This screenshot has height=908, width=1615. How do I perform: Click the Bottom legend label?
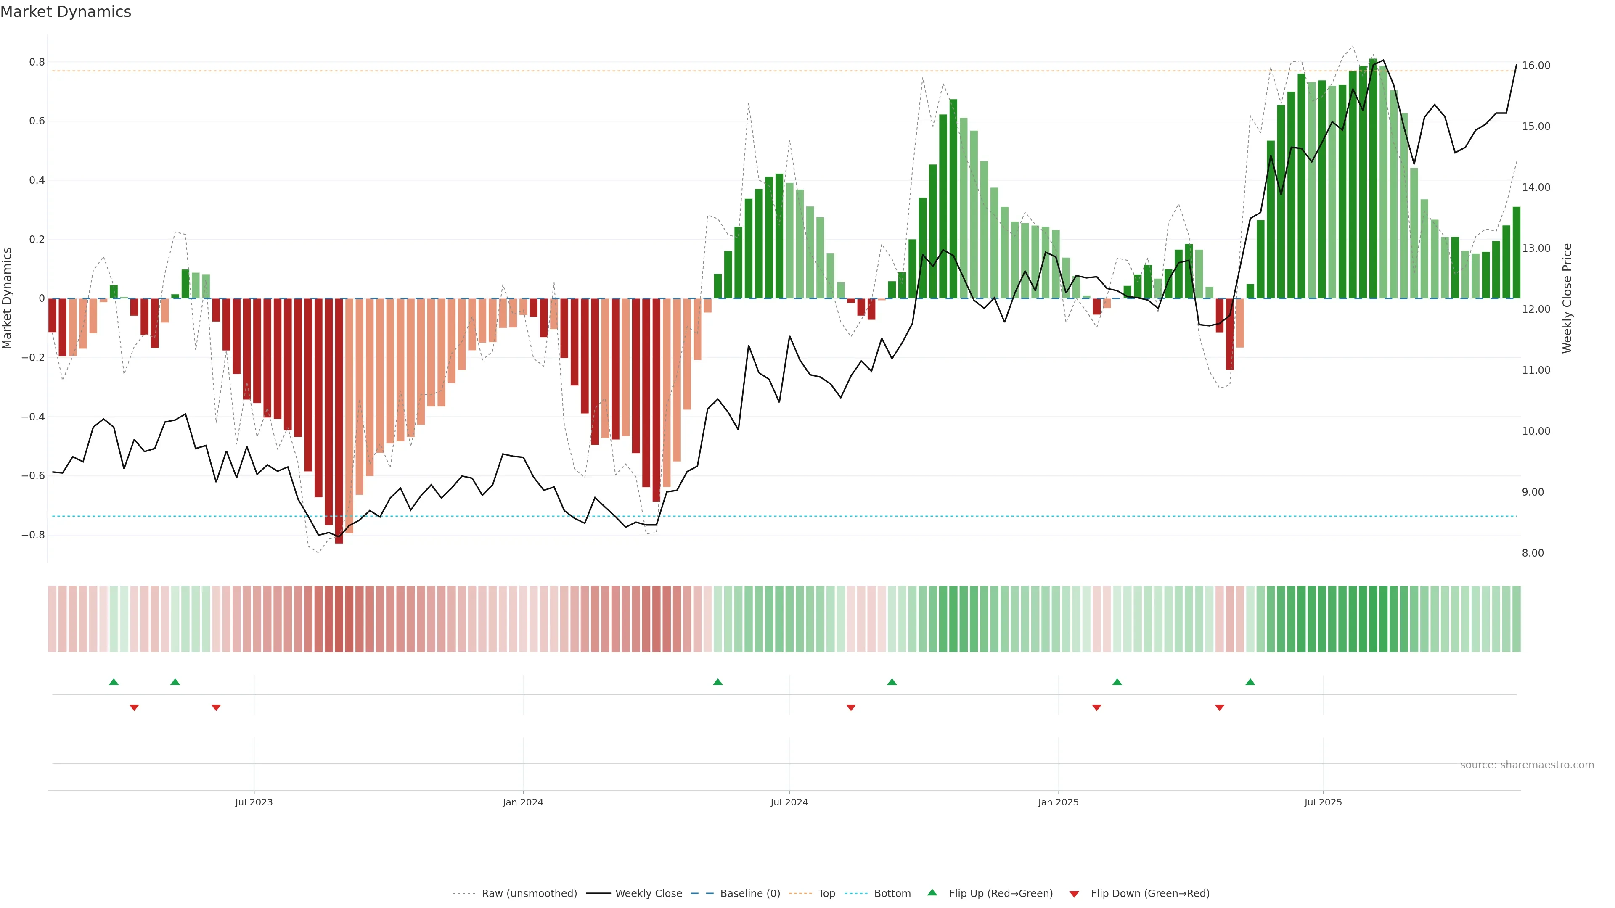click(892, 894)
